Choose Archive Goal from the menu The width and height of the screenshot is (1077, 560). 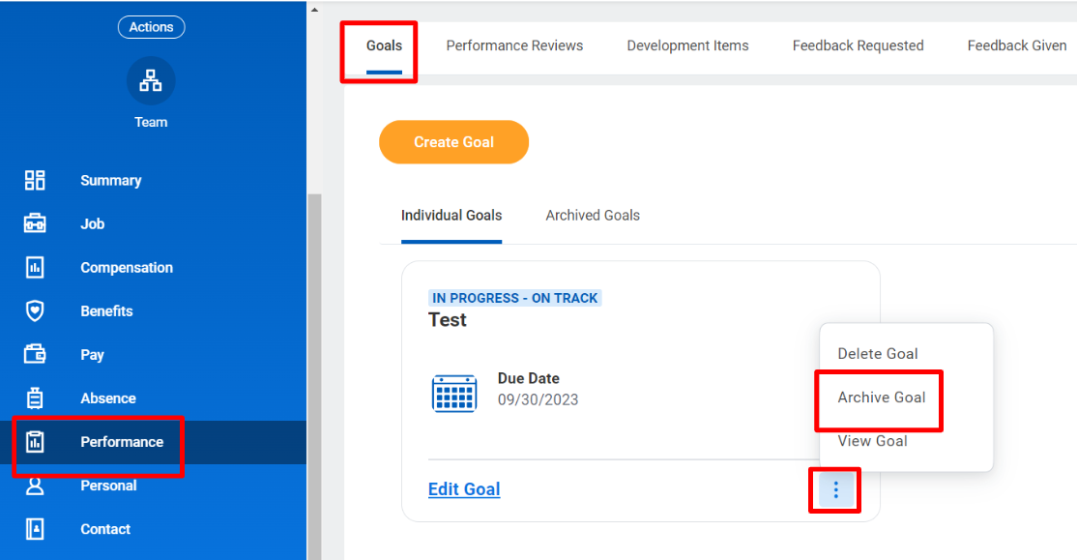(x=880, y=398)
